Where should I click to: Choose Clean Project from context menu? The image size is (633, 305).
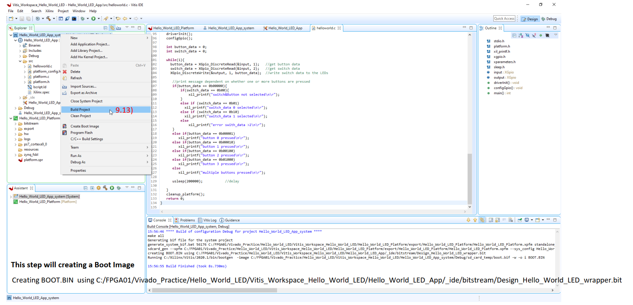[x=106, y=116]
